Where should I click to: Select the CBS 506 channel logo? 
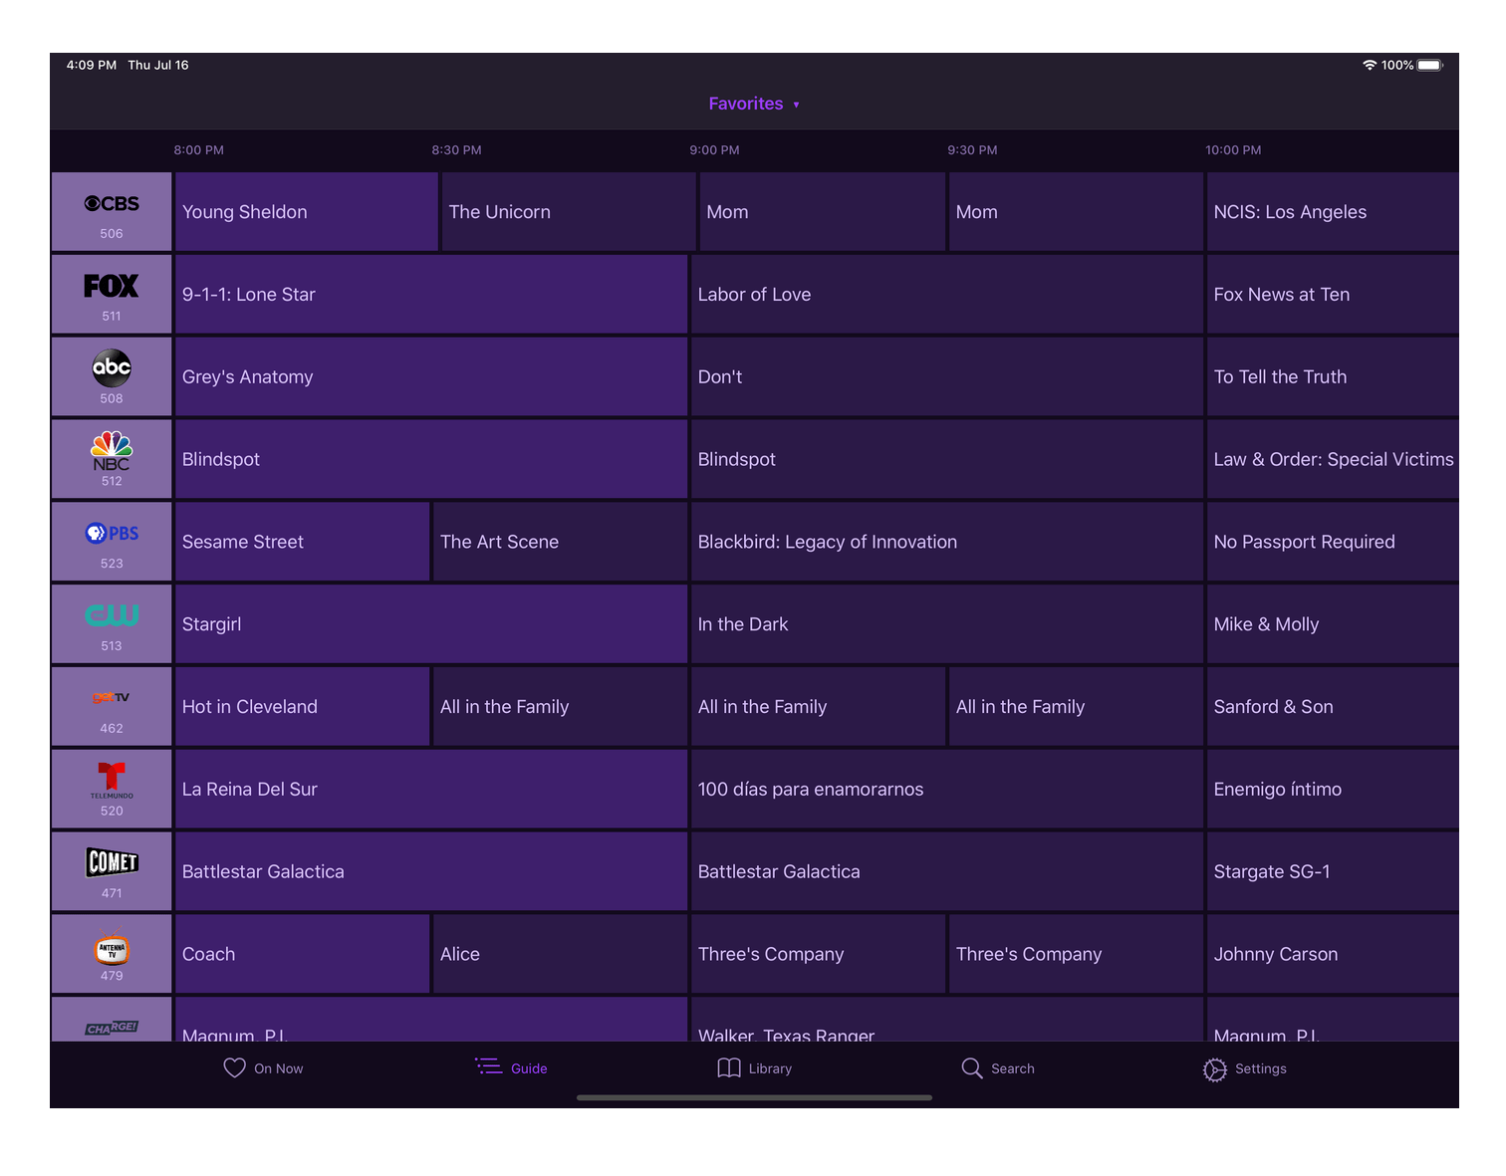pyautogui.click(x=112, y=203)
